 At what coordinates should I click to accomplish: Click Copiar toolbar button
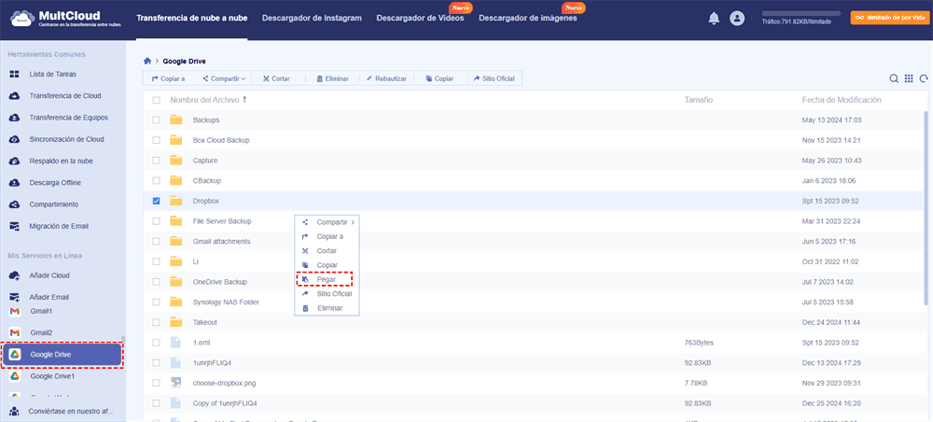[x=439, y=78]
